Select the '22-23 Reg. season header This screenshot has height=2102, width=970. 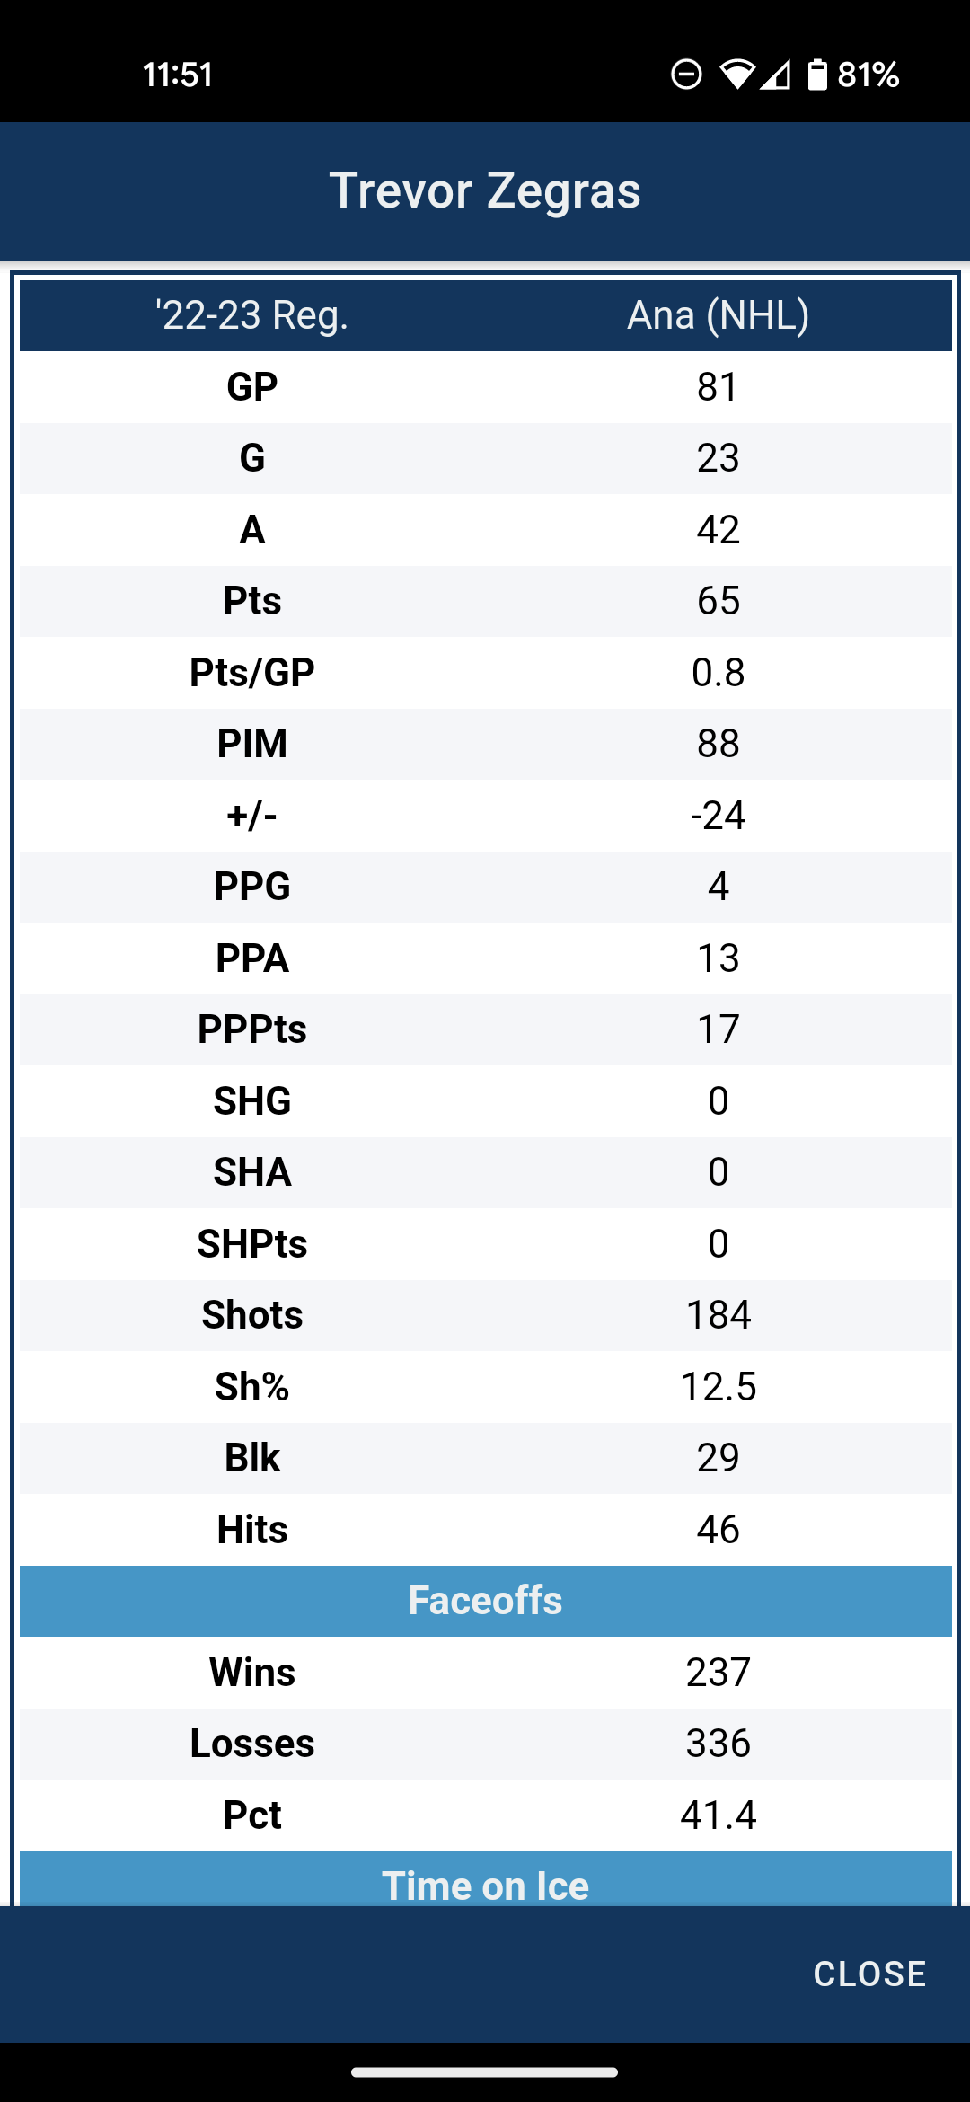tap(252, 315)
